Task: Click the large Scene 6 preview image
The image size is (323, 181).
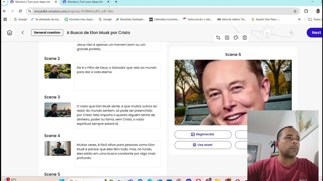Action: tap(233, 93)
